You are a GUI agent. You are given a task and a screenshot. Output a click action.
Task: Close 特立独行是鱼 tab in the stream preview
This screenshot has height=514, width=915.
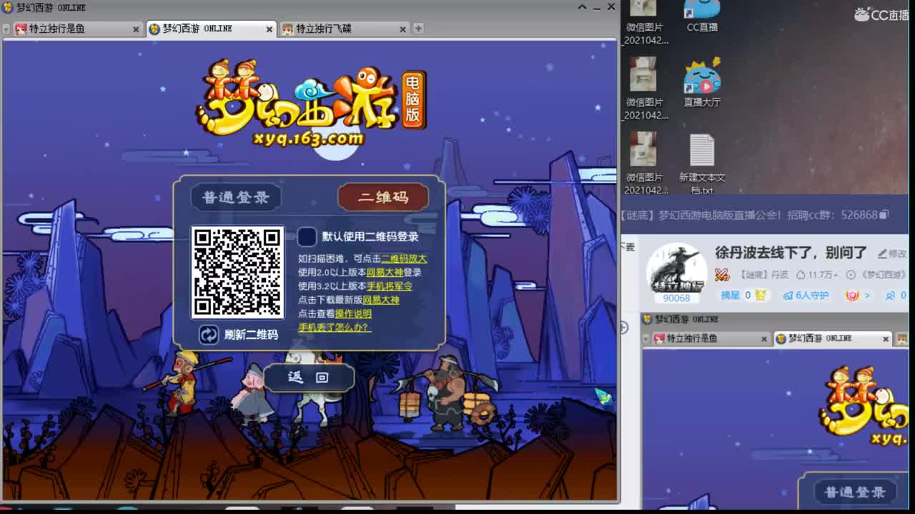click(x=763, y=339)
